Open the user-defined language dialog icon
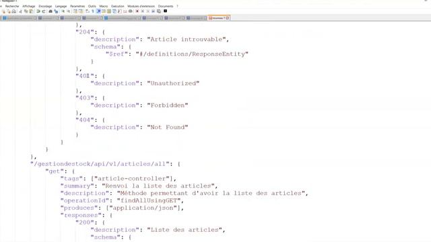Image resolution: width=431 pixels, height=242 pixels. 104,11
